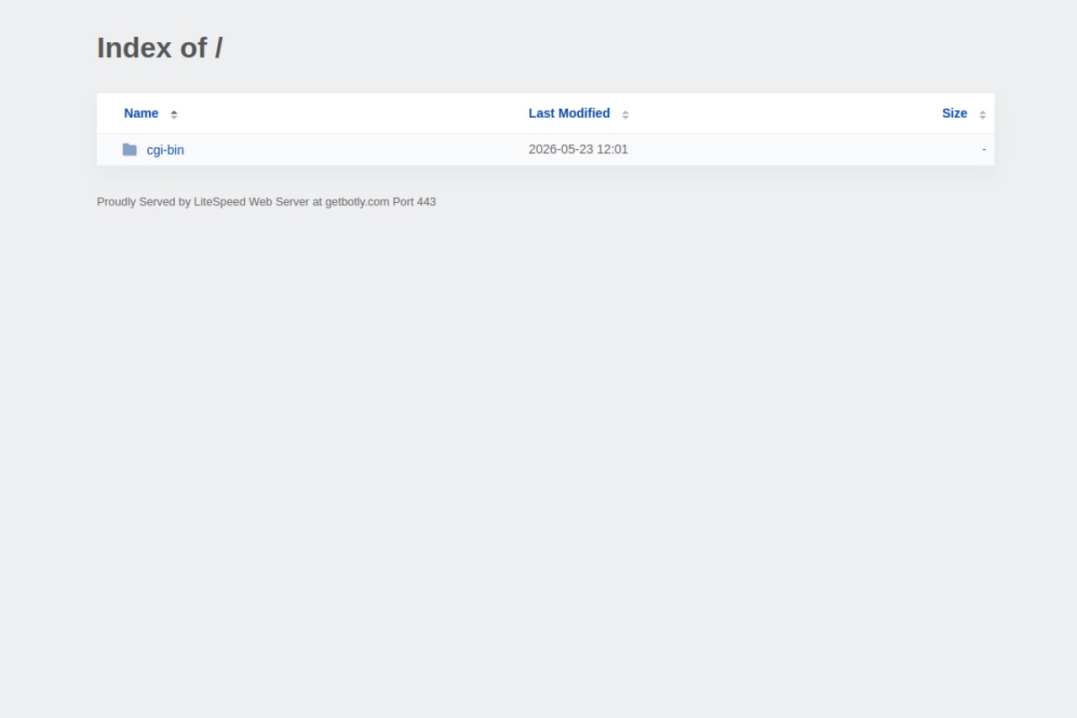The height and width of the screenshot is (718, 1077).
Task: Sort the listing by Last Modified
Action: (x=569, y=114)
